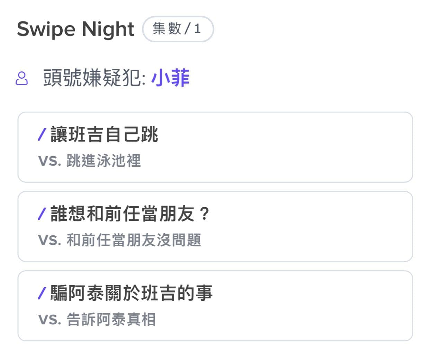Screen dimensions: 430x349
Task: Click the slash decision marker in the first card
Action: 42,135
